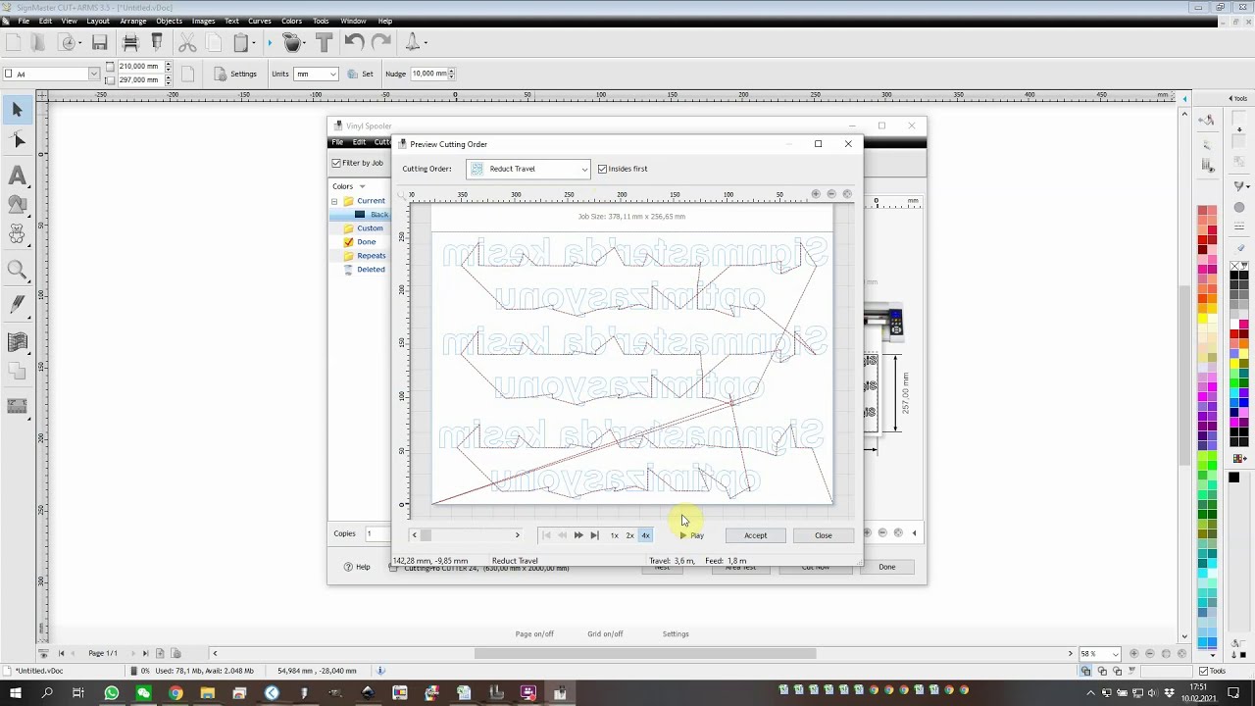Open the Colors menu in the menu bar

click(291, 21)
